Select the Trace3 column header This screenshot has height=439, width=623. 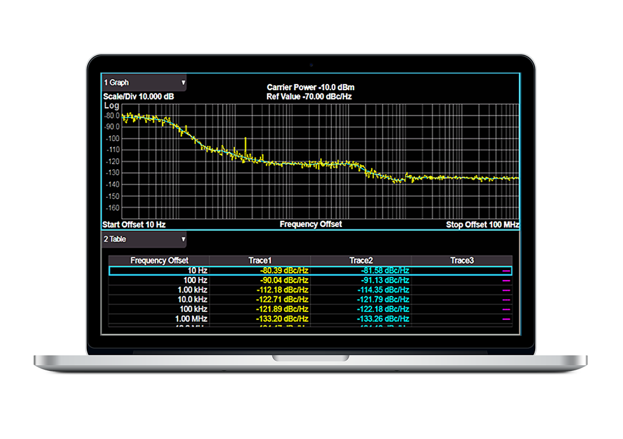click(461, 260)
